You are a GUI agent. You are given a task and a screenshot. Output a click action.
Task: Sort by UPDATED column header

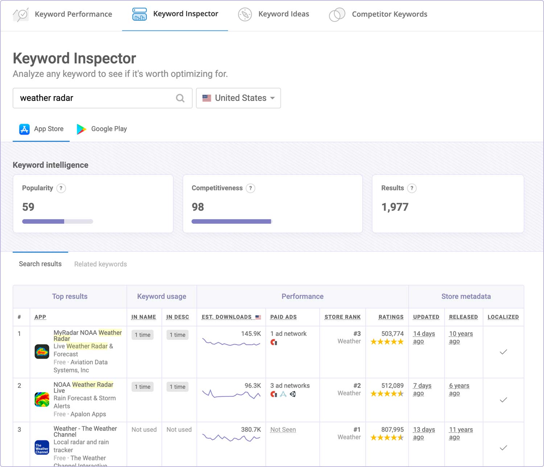pyautogui.click(x=426, y=317)
